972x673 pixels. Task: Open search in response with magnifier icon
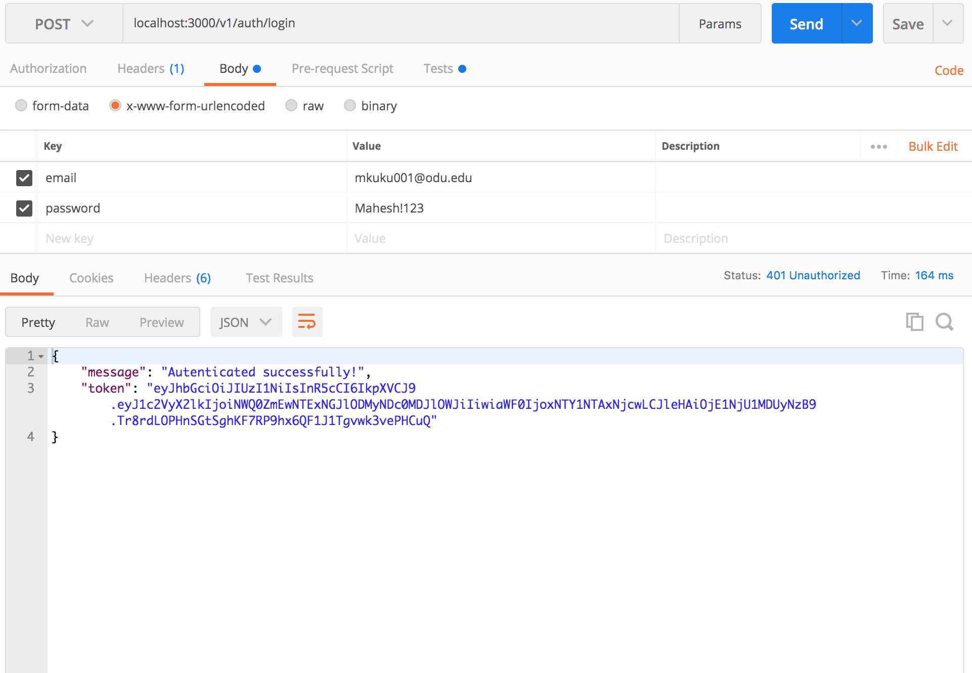[944, 322]
